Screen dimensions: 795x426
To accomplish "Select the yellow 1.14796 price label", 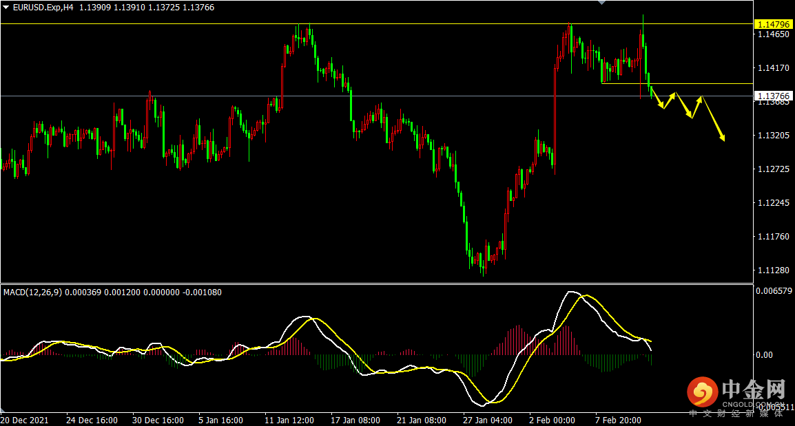I will point(772,24).
